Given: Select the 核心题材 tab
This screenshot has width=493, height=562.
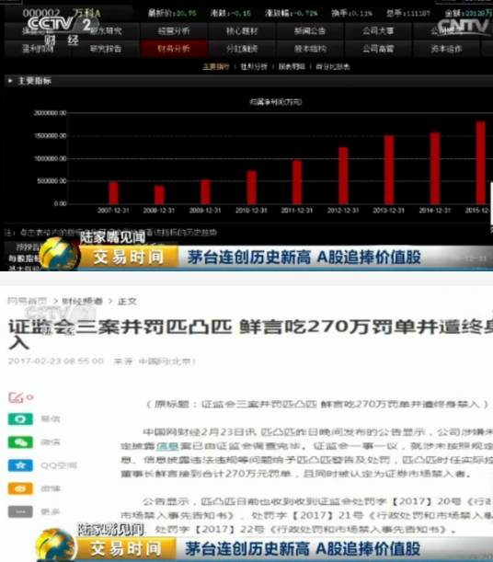Looking at the screenshot, I should [242, 31].
